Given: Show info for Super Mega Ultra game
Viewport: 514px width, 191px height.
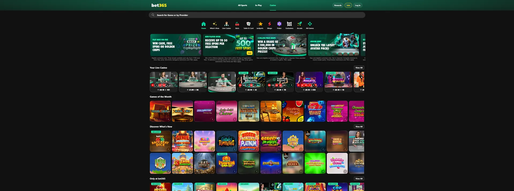Looking at the screenshot, I should [x=350, y=85].
